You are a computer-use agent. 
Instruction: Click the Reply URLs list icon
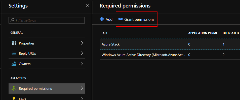[14, 53]
